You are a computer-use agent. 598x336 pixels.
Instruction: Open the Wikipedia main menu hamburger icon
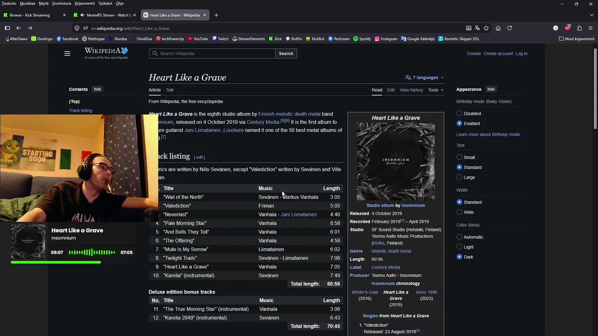pyautogui.click(x=67, y=54)
